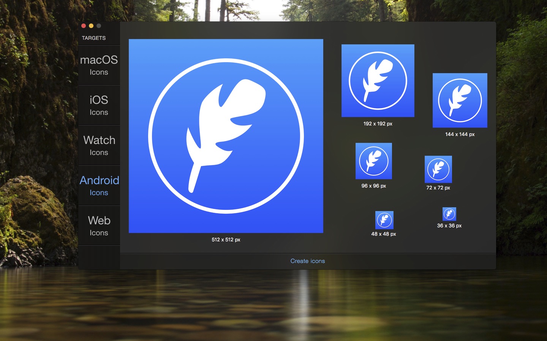This screenshot has width=547, height=341.
Task: Minimize the window with the yellow button
Action: [91, 26]
